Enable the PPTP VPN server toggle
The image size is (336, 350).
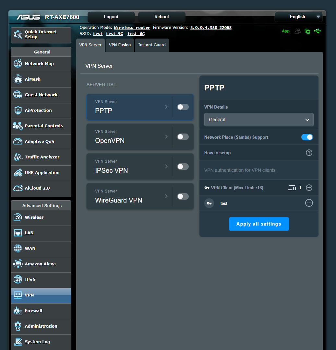[183, 107]
